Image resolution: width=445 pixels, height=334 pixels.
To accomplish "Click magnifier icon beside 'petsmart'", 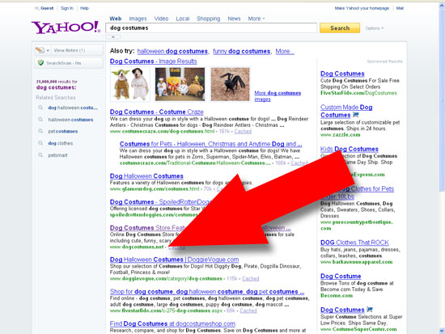I will coord(40,155).
